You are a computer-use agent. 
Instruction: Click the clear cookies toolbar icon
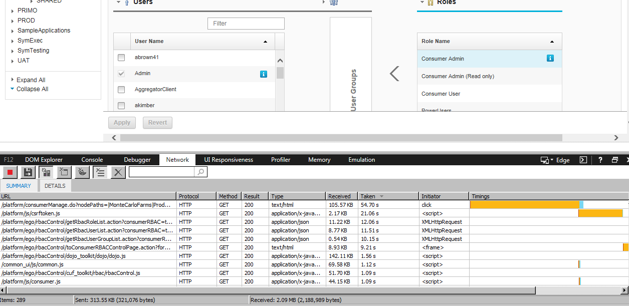(82, 172)
